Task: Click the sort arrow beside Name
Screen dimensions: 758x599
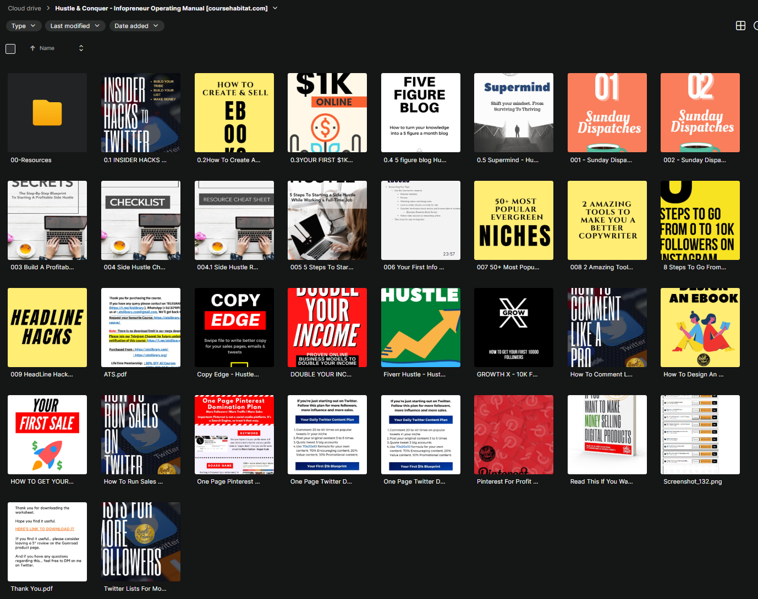Action: [32, 48]
